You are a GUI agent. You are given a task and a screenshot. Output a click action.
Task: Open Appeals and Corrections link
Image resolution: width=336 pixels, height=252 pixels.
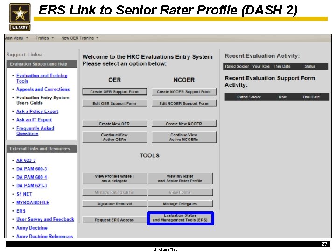tap(43, 89)
